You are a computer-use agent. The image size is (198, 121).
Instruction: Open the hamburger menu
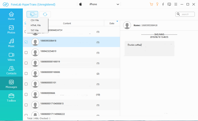176,4
